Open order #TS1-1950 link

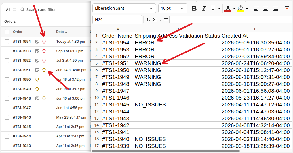tap(22, 80)
